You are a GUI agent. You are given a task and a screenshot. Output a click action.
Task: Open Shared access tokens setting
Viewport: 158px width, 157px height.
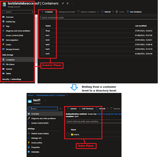click(x=38, y=134)
